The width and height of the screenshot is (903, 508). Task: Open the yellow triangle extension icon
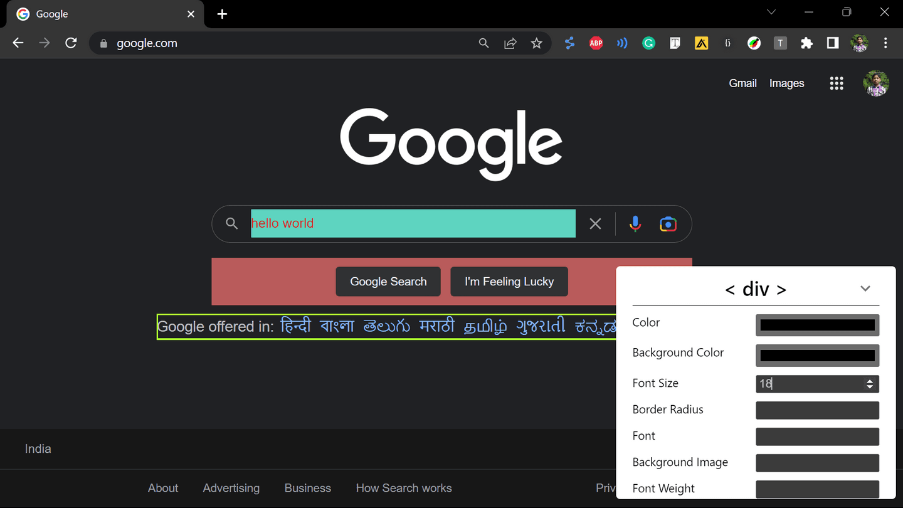click(x=701, y=43)
